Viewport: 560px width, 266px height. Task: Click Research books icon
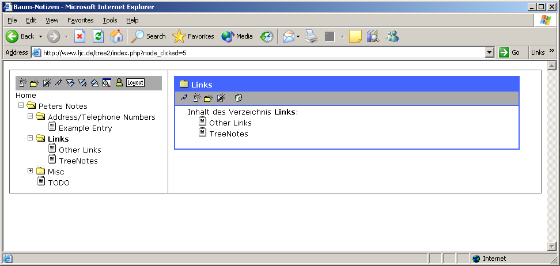(x=373, y=36)
